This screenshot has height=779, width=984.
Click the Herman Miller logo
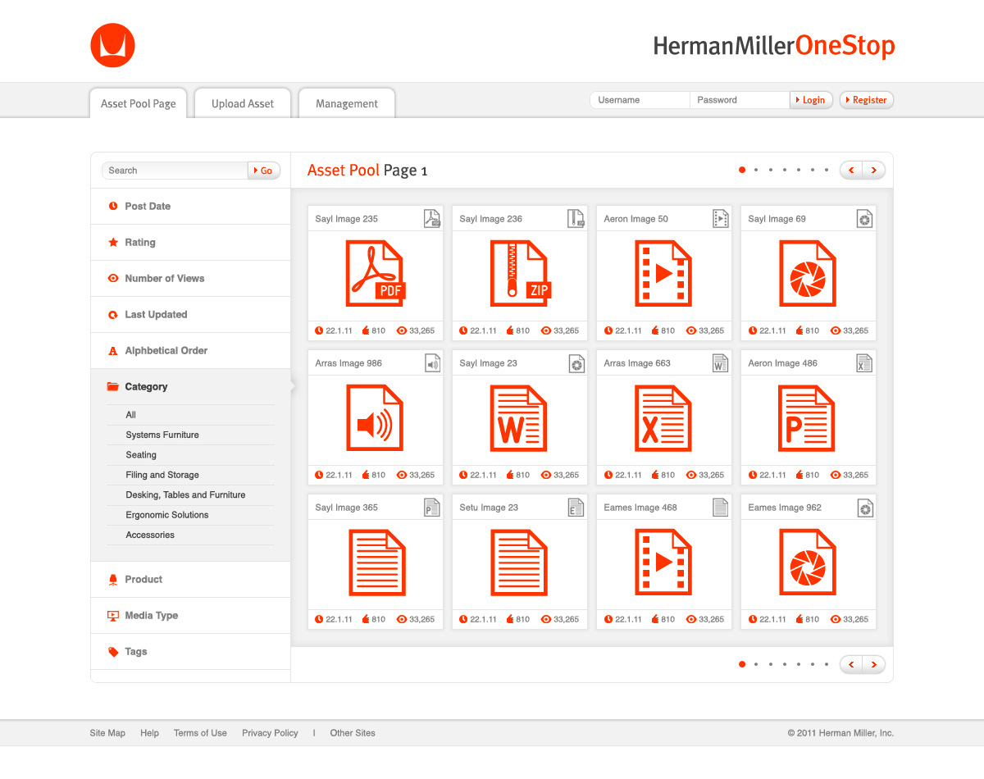(x=112, y=45)
